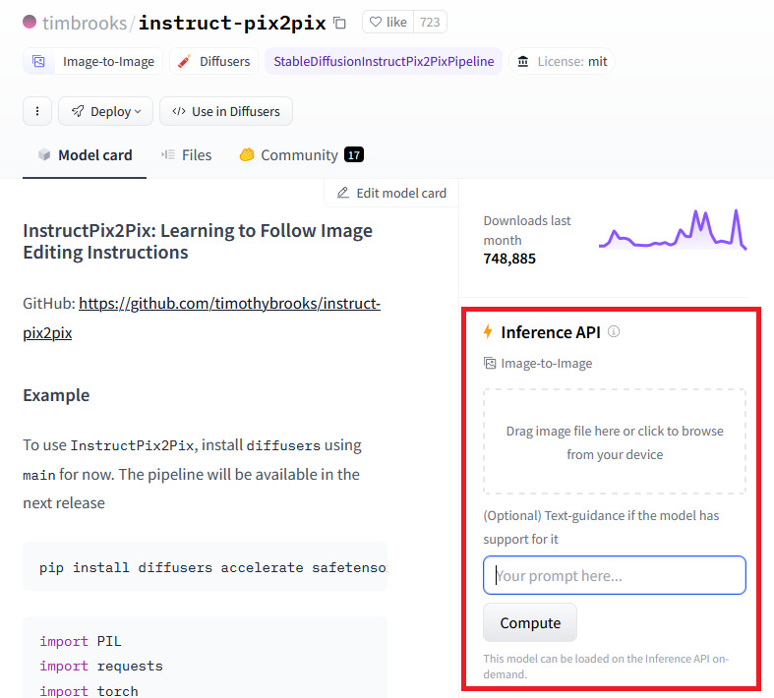Click the downloads last month chart
The height and width of the screenshot is (698, 774).
tap(673, 230)
